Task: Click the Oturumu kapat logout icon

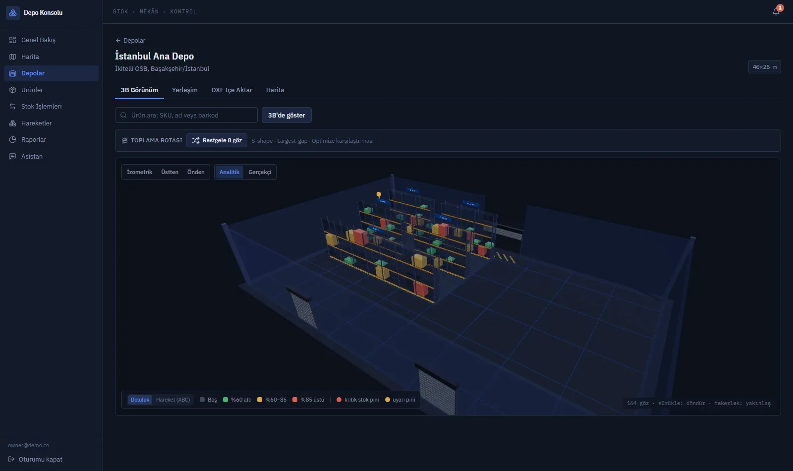Action: point(11,459)
